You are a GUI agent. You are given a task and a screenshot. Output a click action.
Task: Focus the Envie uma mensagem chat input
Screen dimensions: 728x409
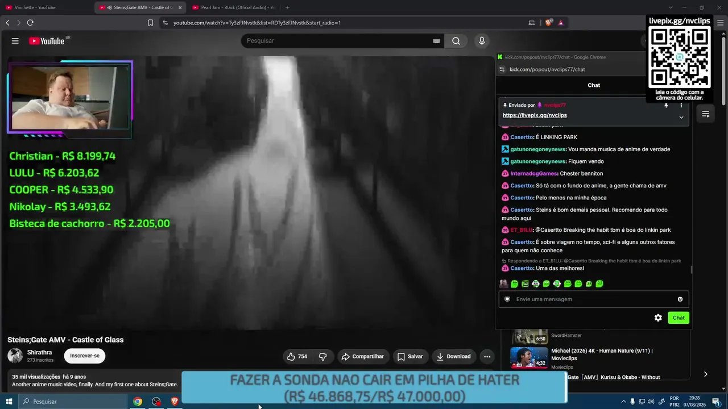point(593,299)
